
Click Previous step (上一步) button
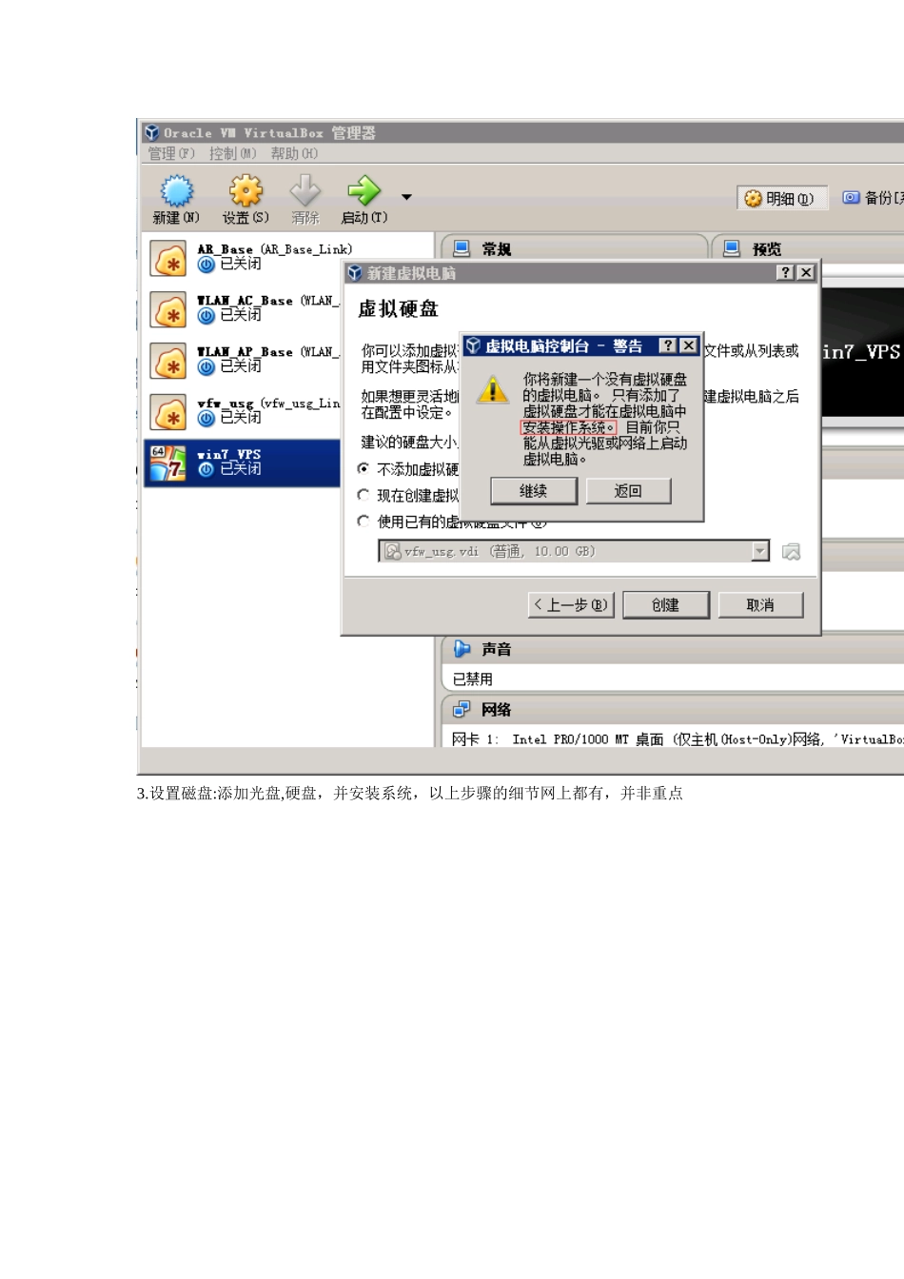571,604
